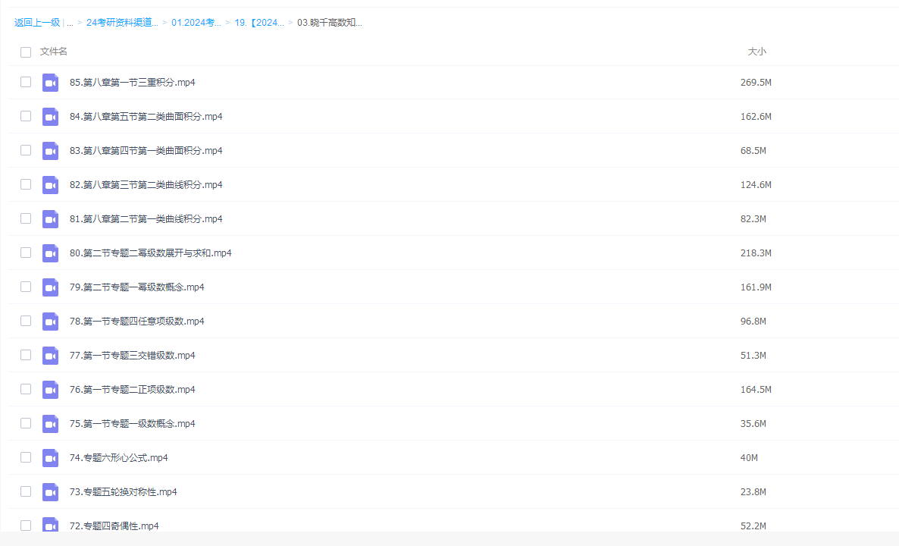Click video icon for 76.第一节专题二正项级数.mp4

50,390
